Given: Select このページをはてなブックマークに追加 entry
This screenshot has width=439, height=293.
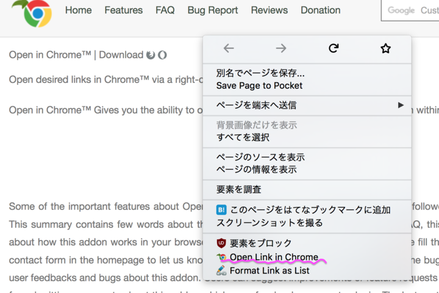Looking at the screenshot, I should [310, 209].
